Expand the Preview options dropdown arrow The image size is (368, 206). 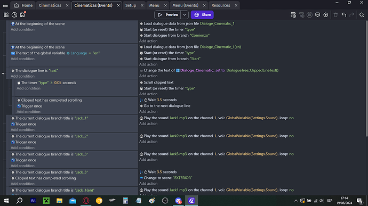point(185,15)
